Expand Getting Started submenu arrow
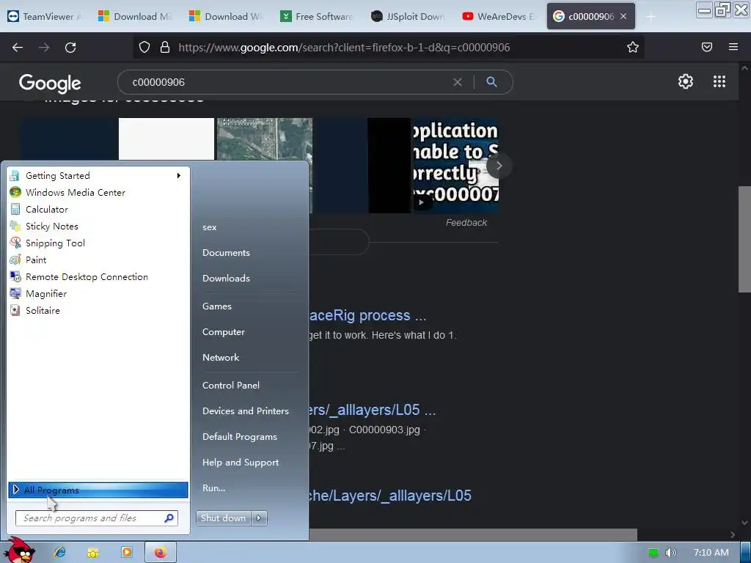Screen dimensions: 751x563 [x=179, y=176]
